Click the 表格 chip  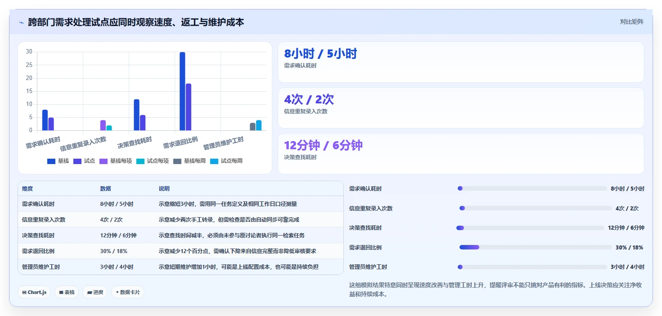coord(67,292)
